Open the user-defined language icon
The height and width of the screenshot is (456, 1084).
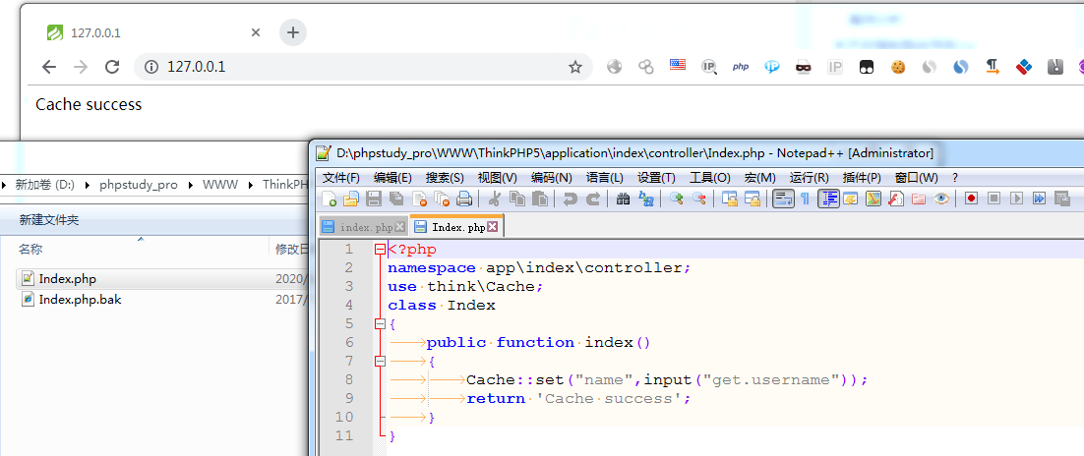(851, 199)
